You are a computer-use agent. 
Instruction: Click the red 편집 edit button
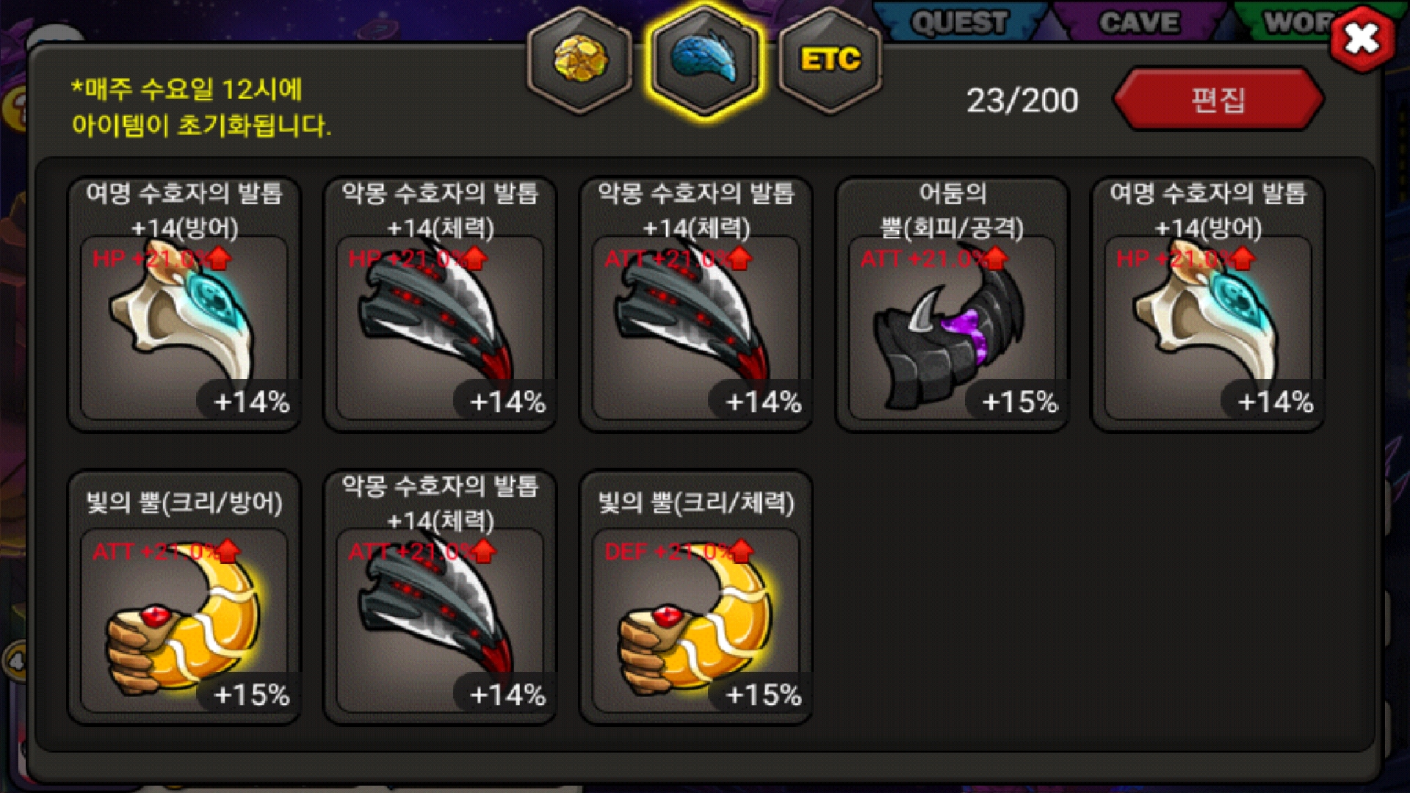1219,99
